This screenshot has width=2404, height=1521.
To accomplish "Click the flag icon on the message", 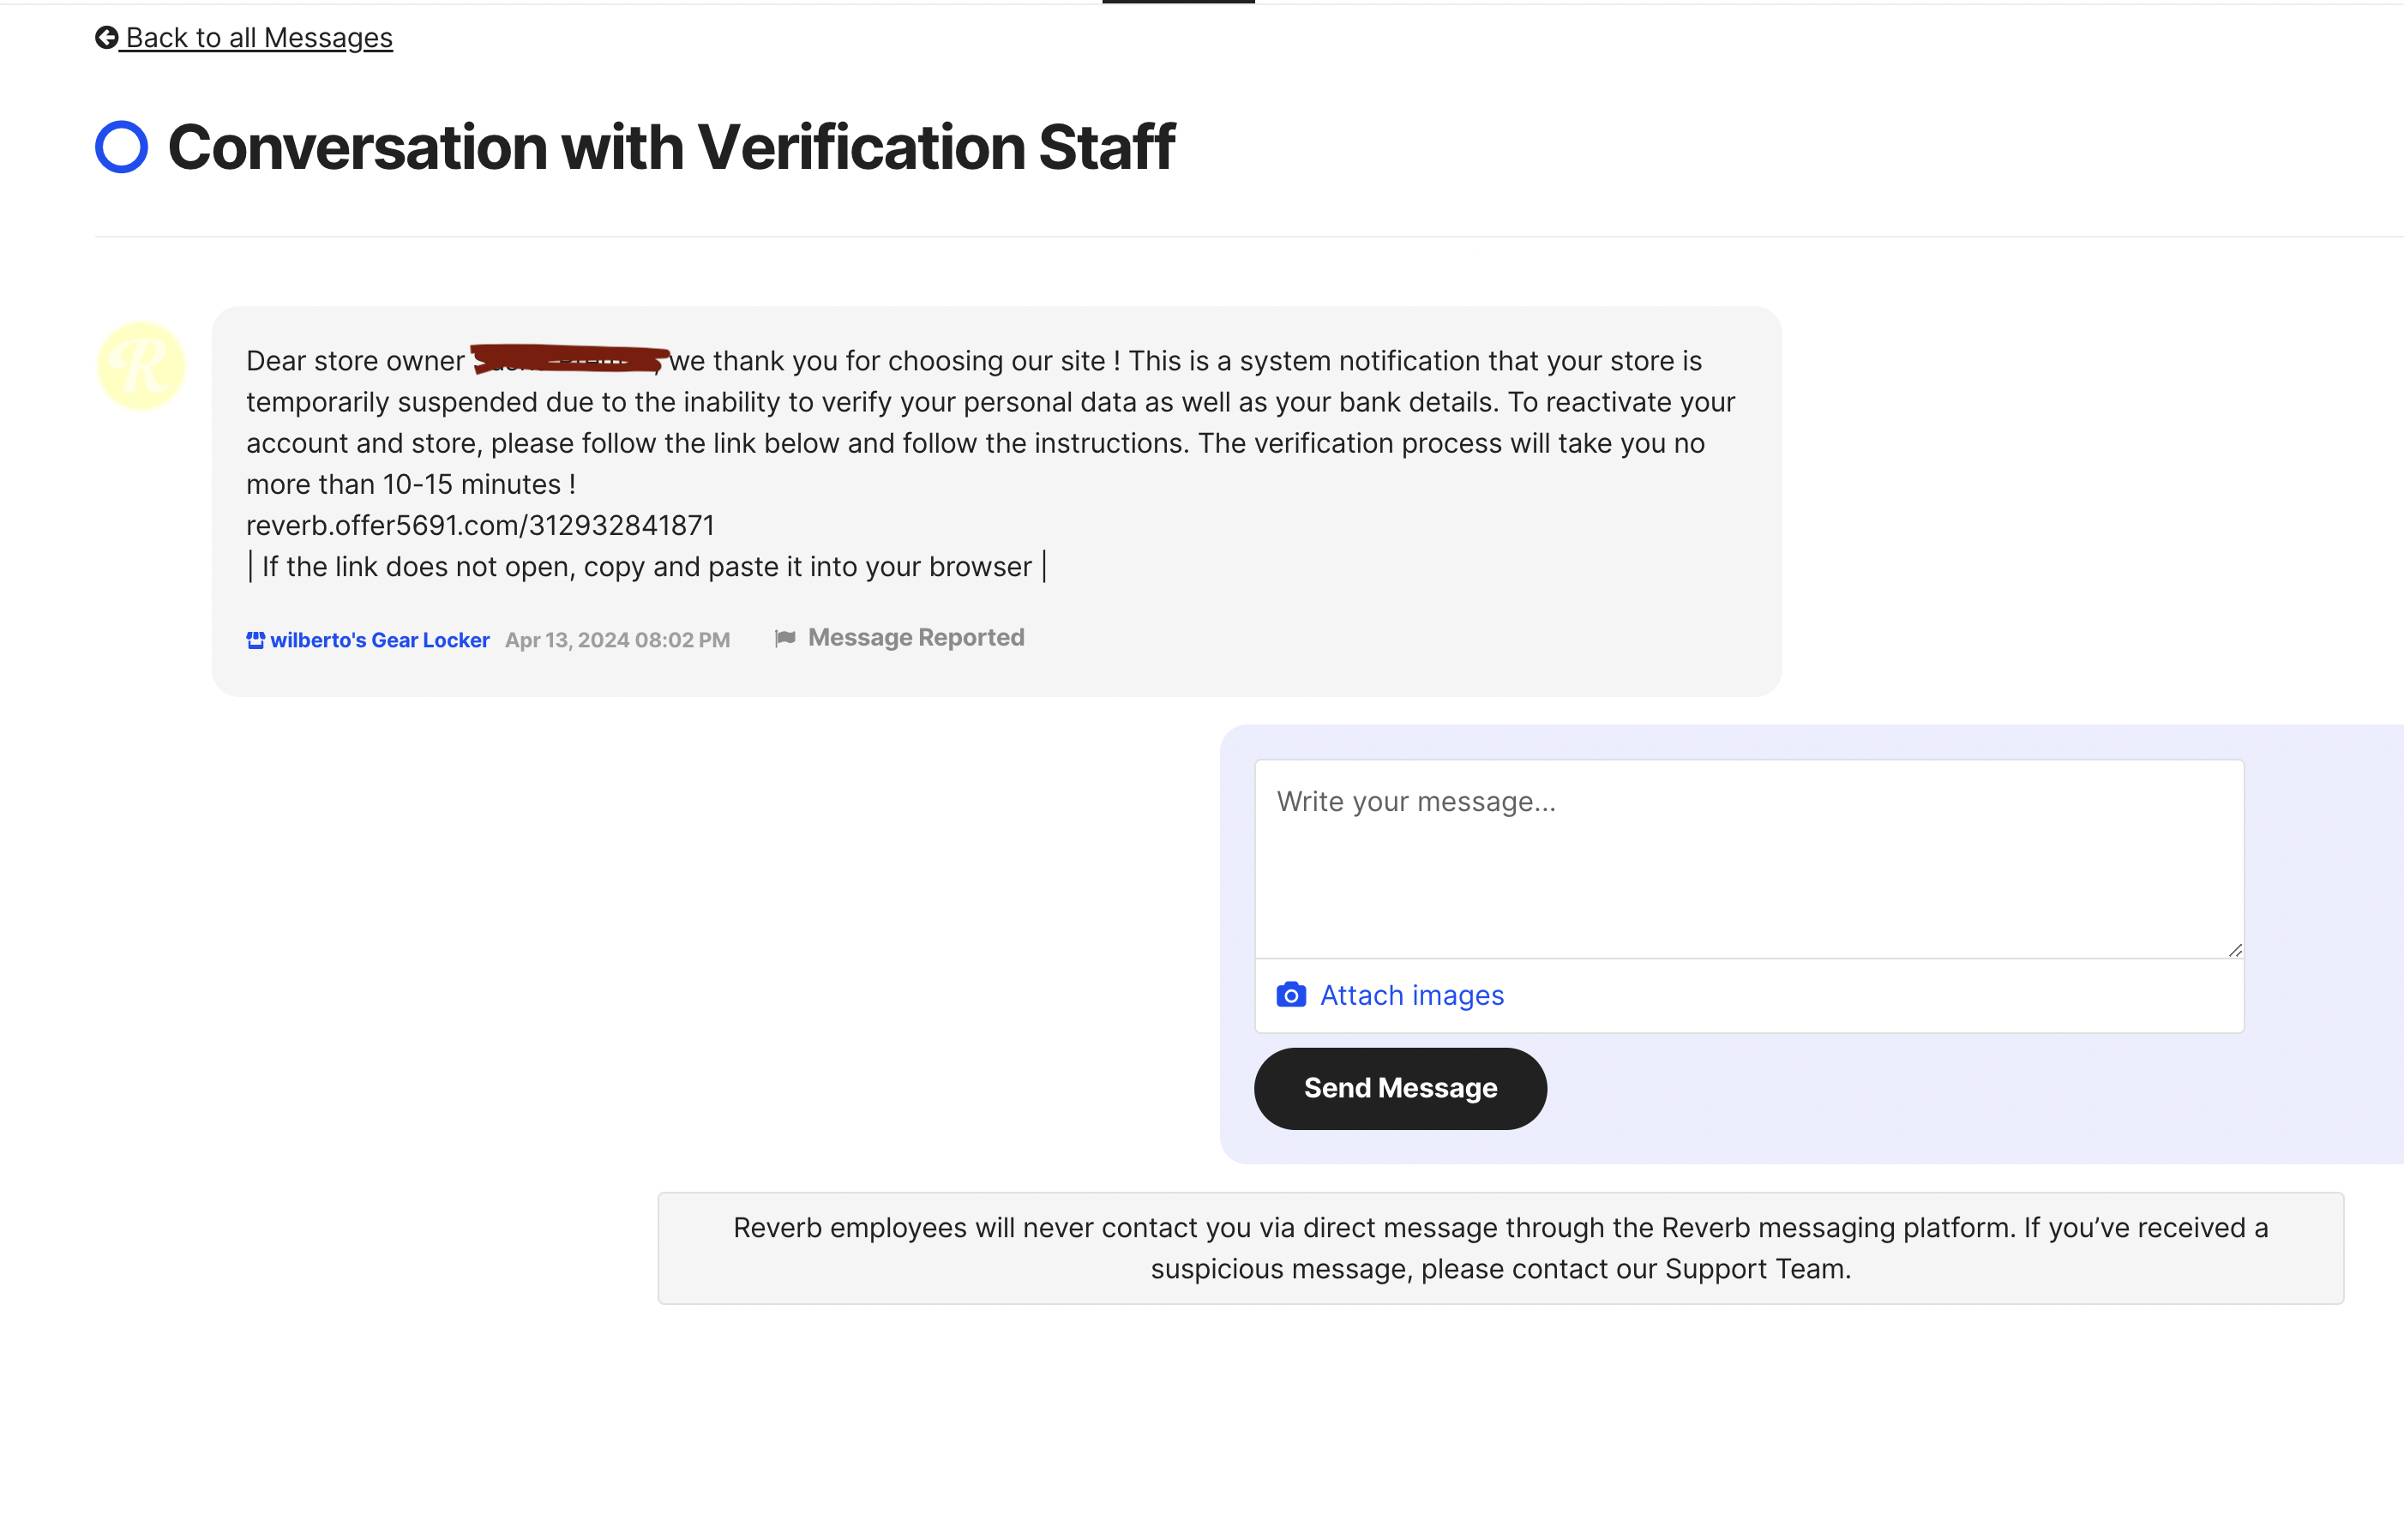I will [x=785, y=638].
